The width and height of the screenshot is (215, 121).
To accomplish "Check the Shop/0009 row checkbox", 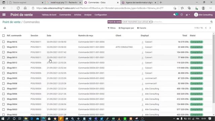I will (3, 78).
